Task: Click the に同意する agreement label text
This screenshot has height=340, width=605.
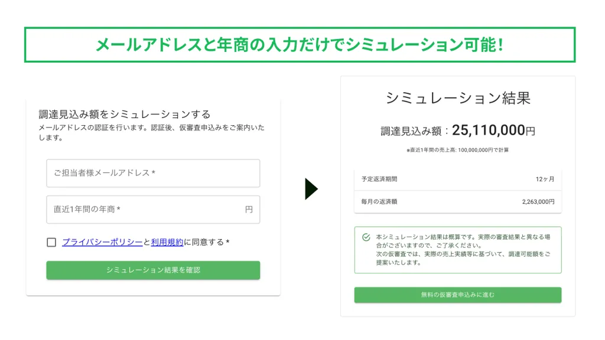Action: pyautogui.click(x=207, y=242)
